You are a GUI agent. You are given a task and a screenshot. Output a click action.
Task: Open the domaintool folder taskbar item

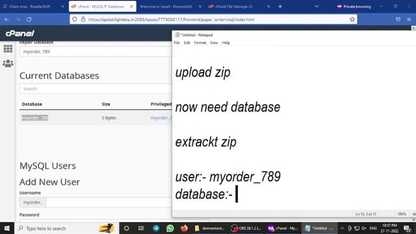click(x=209, y=228)
